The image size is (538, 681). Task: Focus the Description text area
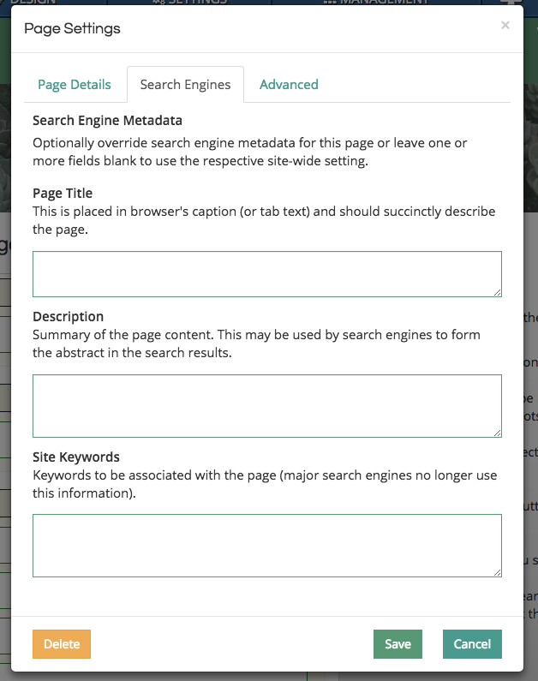tap(266, 405)
